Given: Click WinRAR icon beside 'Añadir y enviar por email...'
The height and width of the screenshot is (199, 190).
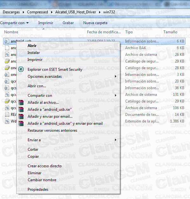Looking at the screenshot, I should pos(21,116).
